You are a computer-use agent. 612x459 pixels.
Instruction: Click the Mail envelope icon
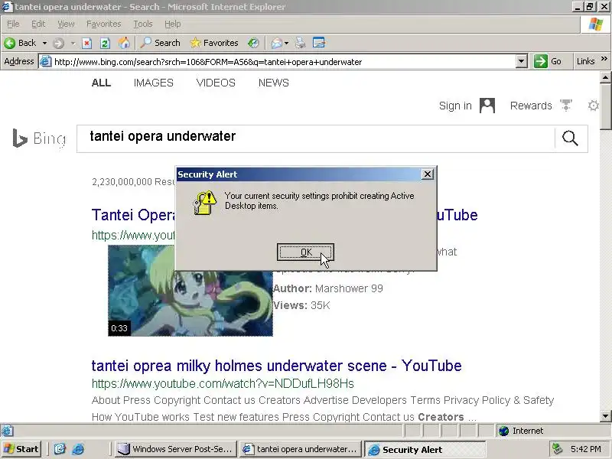point(276,43)
